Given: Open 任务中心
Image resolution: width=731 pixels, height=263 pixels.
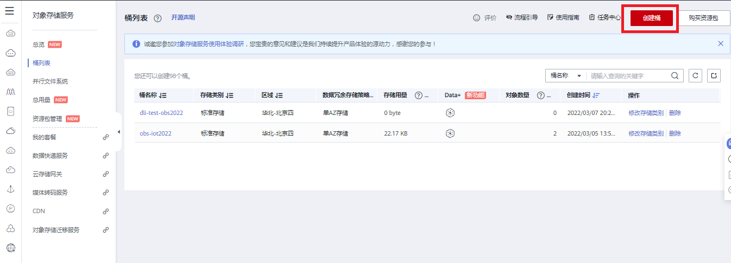Looking at the screenshot, I should coord(605,18).
